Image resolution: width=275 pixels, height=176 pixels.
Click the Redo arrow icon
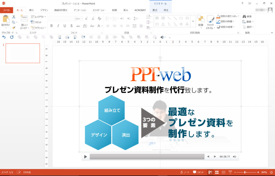[12, 37]
